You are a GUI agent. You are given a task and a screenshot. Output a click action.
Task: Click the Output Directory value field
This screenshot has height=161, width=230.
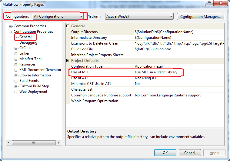click(179, 32)
